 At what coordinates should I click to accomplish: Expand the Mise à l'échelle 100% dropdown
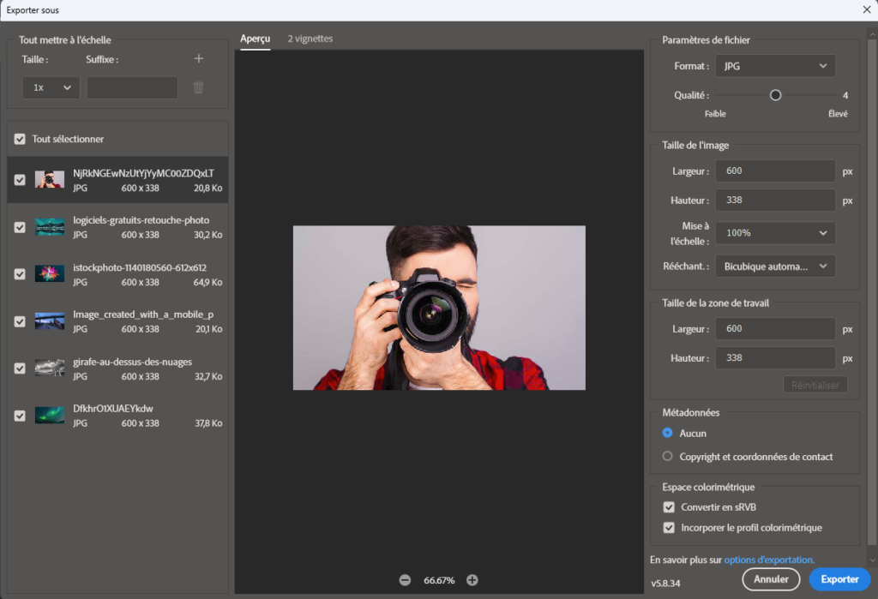[x=775, y=233]
